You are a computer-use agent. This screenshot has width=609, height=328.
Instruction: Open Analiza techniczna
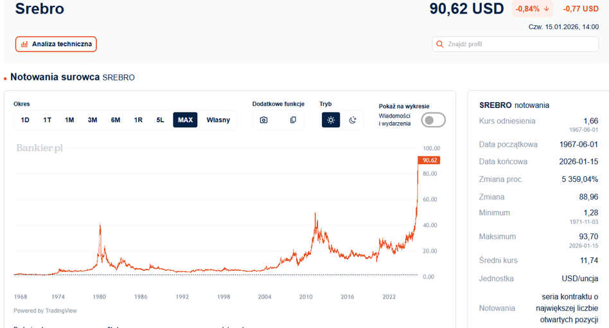point(56,44)
